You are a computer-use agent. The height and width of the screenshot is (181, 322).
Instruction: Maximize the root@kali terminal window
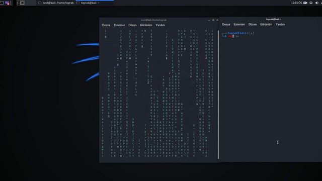click(213, 20)
